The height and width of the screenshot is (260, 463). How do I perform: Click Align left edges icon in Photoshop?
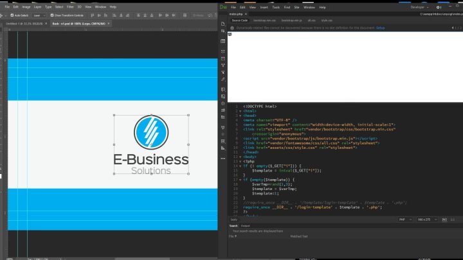point(114,15)
